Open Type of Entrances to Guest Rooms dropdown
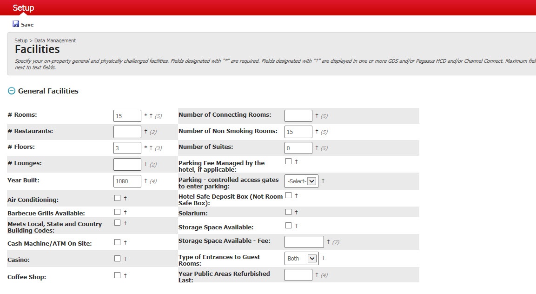The height and width of the screenshot is (294, 536). click(302, 258)
